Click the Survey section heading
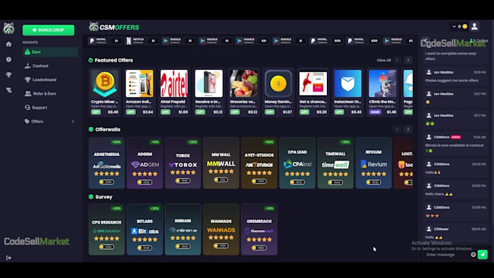494x278 pixels. click(104, 197)
